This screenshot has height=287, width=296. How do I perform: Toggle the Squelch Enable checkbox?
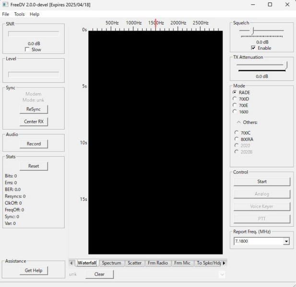[253, 48]
